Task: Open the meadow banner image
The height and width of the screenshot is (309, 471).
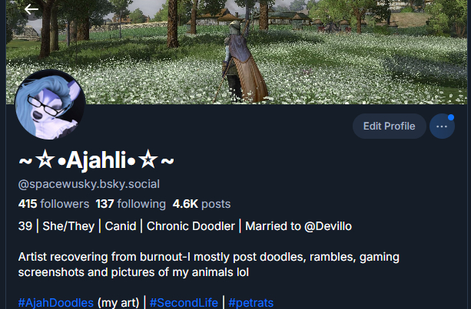Action: tap(237, 52)
